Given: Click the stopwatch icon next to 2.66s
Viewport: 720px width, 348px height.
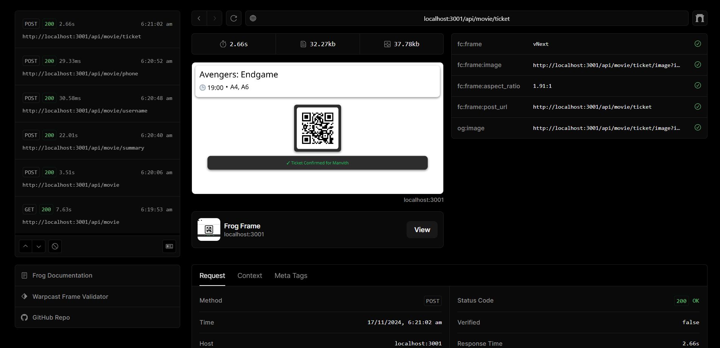Looking at the screenshot, I should [x=223, y=44].
